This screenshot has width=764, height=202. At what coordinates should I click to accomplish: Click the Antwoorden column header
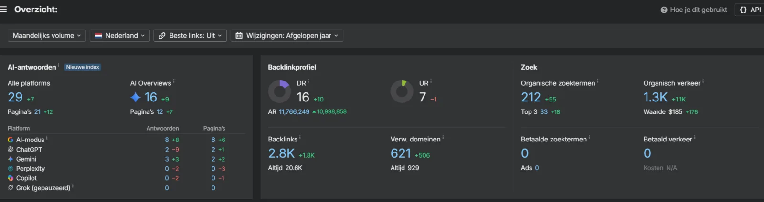(162, 129)
